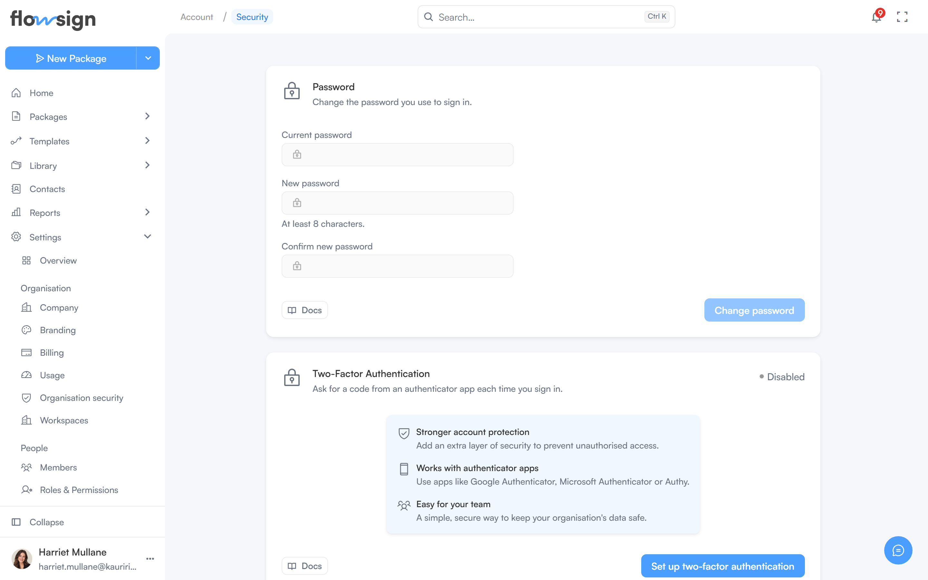The image size is (928, 580).
Task: Focus the New password field
Action: (397, 203)
